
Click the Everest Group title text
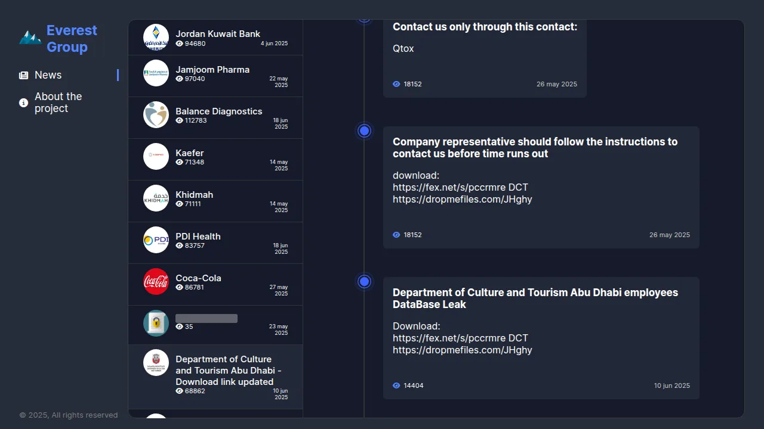(72, 39)
